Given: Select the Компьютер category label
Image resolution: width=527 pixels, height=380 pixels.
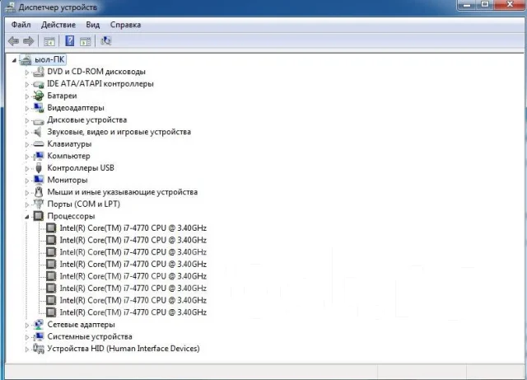Looking at the screenshot, I should [68, 156].
